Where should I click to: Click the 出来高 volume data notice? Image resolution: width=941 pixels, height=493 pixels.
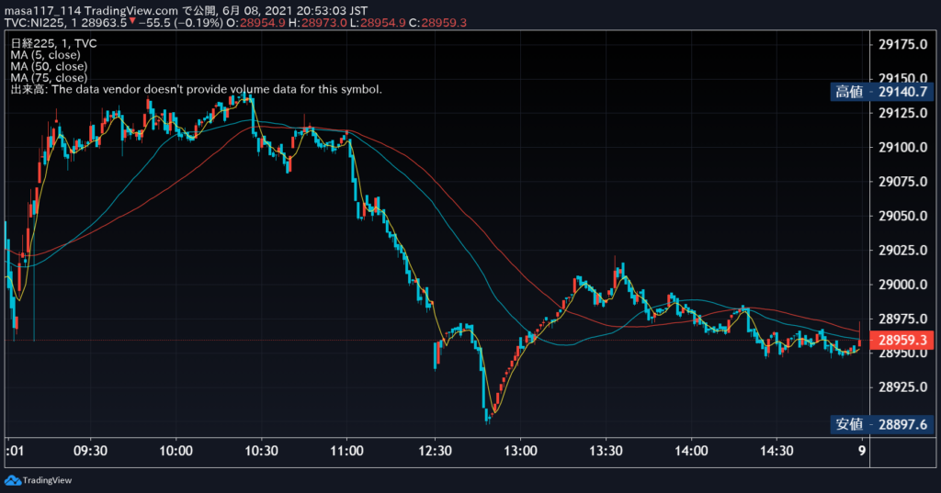click(197, 89)
